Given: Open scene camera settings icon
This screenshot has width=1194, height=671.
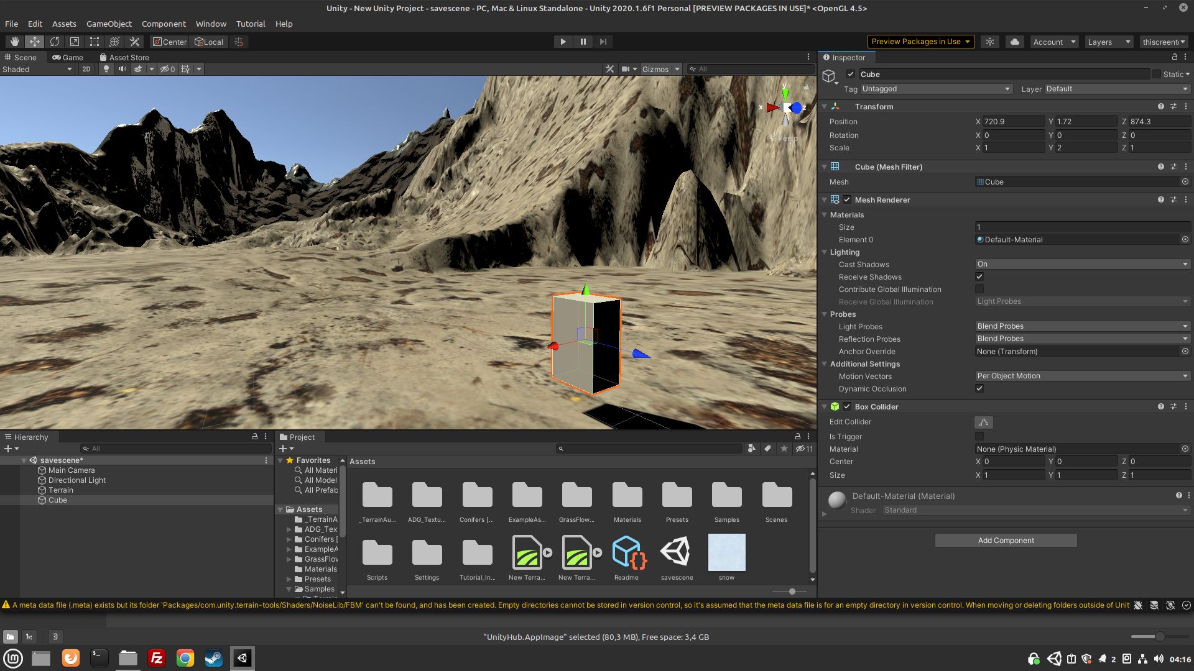Looking at the screenshot, I should click(626, 69).
